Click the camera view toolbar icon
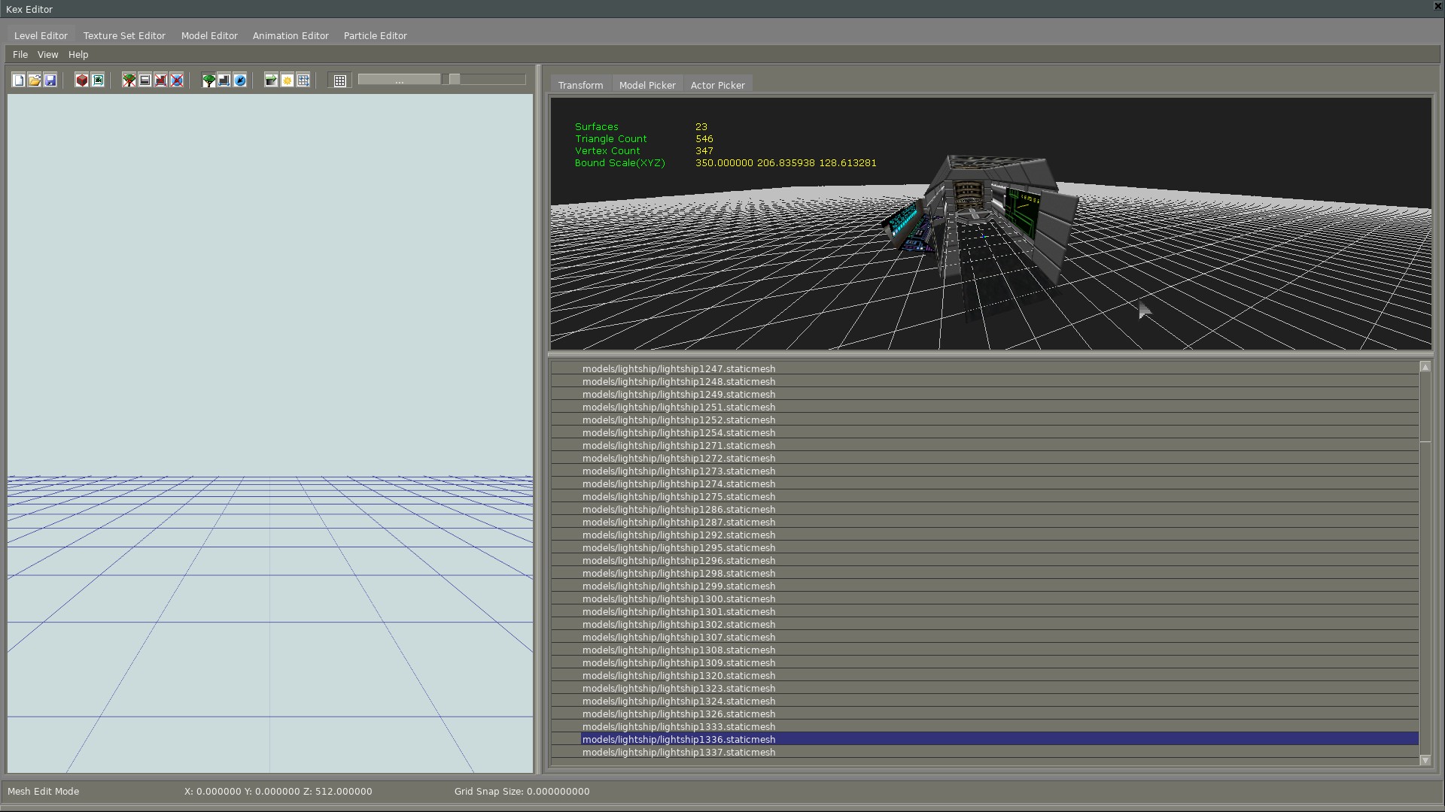The width and height of the screenshot is (1445, 812). pyautogui.click(x=98, y=80)
